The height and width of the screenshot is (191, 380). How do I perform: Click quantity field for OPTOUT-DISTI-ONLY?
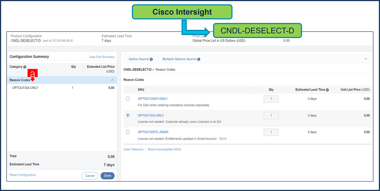(x=271, y=99)
